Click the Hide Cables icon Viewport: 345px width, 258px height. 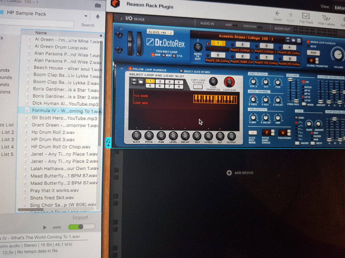click(x=326, y=17)
